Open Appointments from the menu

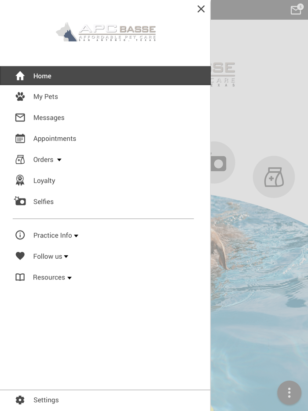click(x=105, y=139)
